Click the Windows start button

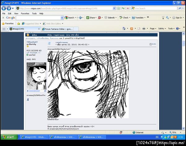tap(9, 137)
